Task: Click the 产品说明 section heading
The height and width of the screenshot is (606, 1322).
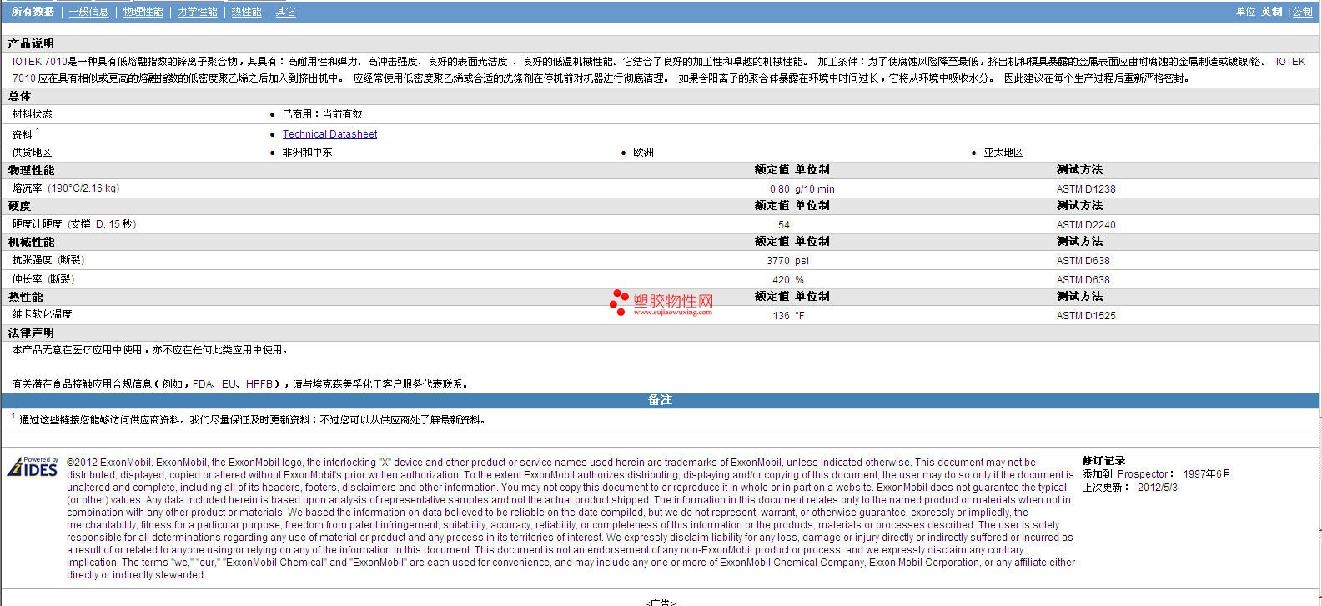Action: coord(31,43)
